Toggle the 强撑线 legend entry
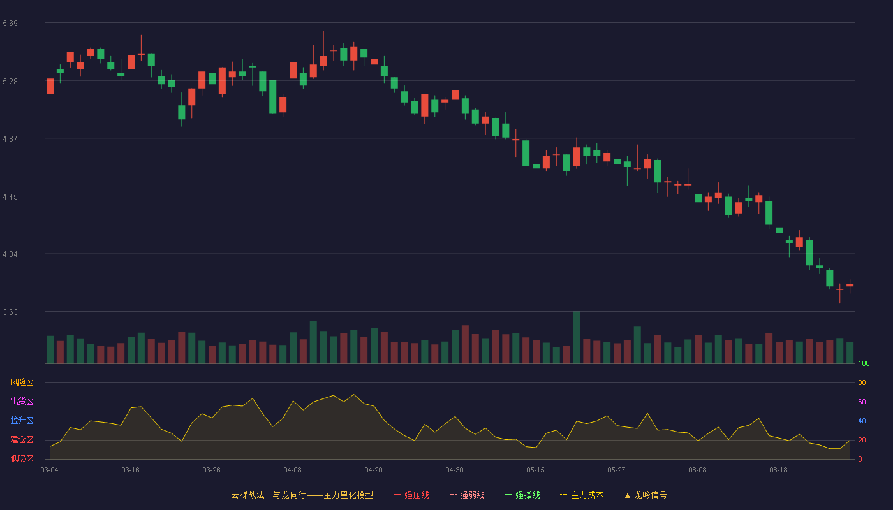Image resolution: width=893 pixels, height=510 pixels. [x=522, y=495]
